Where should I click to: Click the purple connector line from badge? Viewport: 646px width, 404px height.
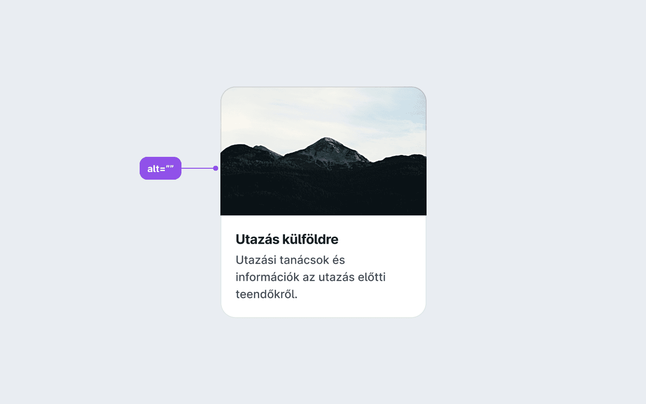(x=198, y=168)
